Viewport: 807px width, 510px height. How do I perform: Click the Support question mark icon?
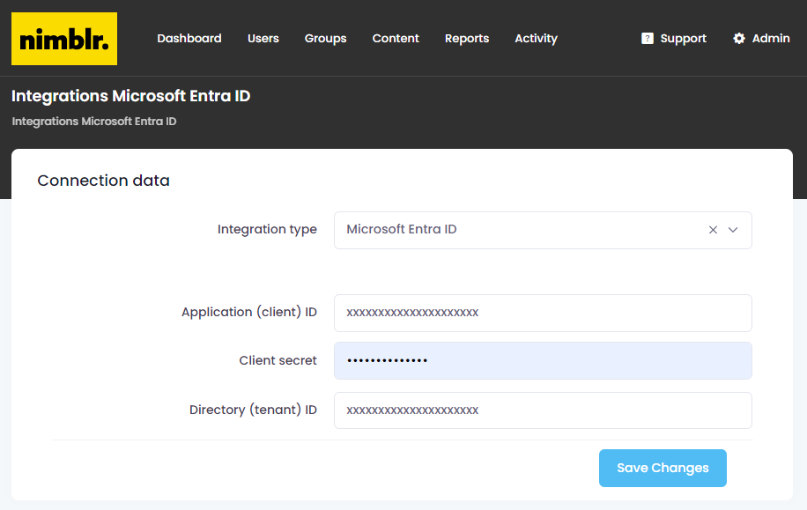648,39
